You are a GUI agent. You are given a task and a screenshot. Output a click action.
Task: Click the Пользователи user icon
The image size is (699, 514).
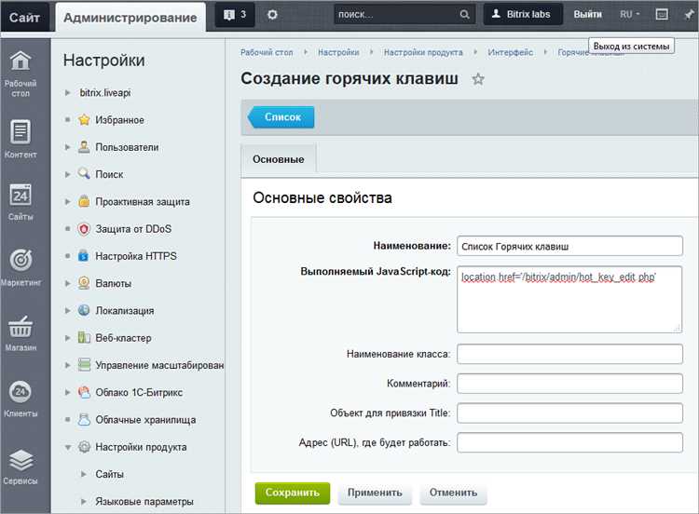84,147
